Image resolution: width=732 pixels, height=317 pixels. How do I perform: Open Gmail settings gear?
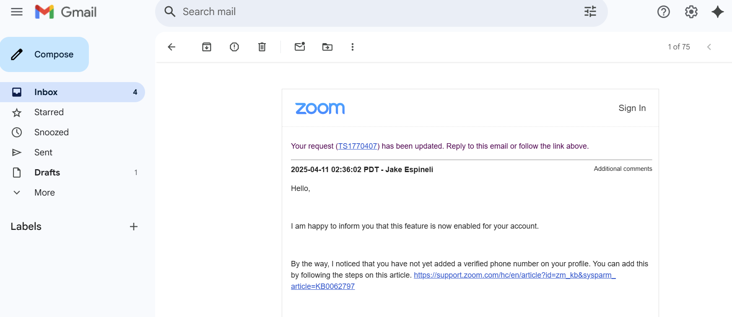point(691,12)
